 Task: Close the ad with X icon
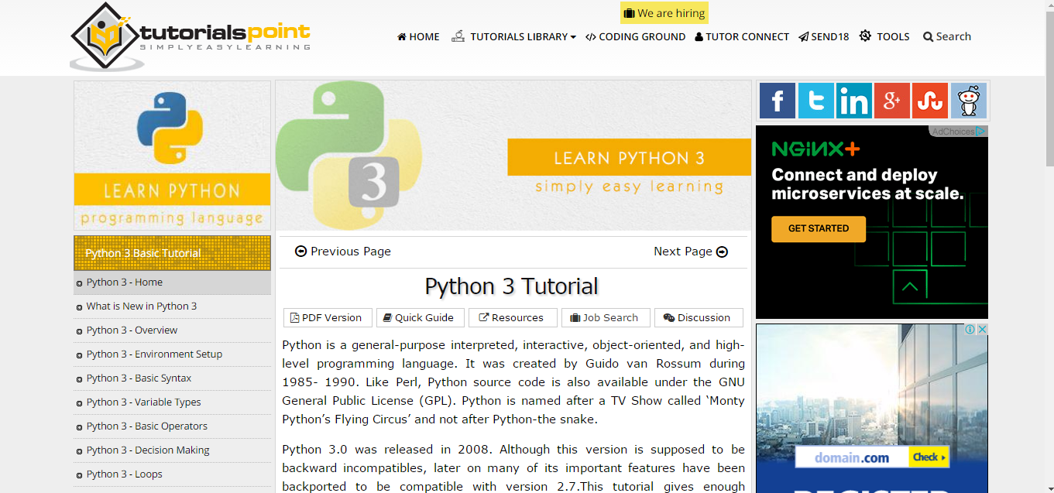point(982,329)
